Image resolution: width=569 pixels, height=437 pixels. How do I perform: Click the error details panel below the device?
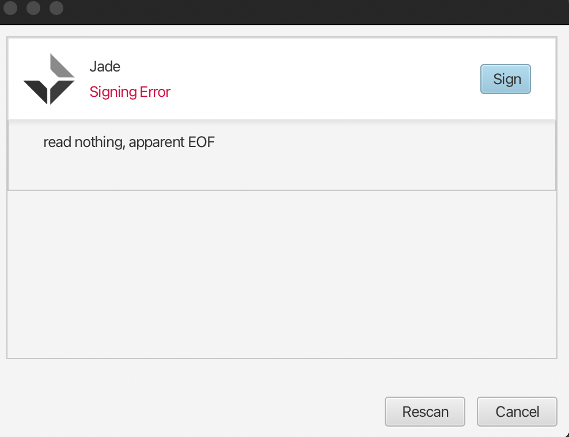(x=282, y=155)
